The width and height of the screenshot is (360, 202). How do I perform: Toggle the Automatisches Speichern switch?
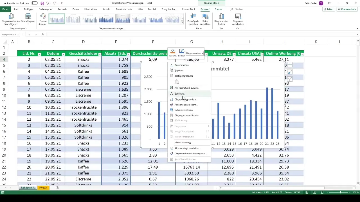pyautogui.click(x=34, y=3)
